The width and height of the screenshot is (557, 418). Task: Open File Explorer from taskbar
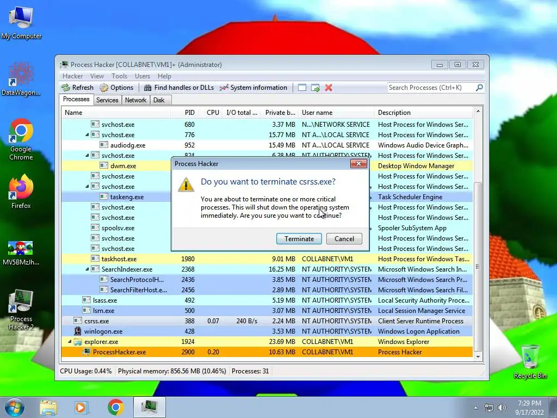pyautogui.click(x=48, y=407)
